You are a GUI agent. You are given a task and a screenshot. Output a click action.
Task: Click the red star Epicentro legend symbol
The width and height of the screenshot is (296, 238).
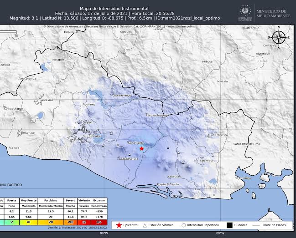(119, 225)
